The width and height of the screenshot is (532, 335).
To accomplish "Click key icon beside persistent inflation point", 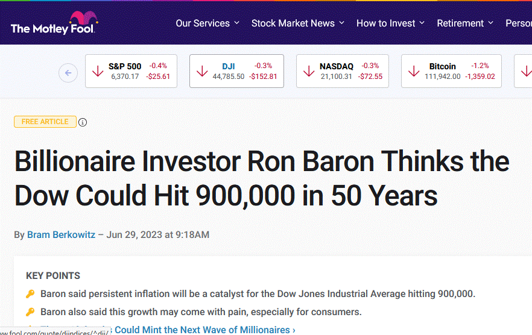I will point(30,294).
